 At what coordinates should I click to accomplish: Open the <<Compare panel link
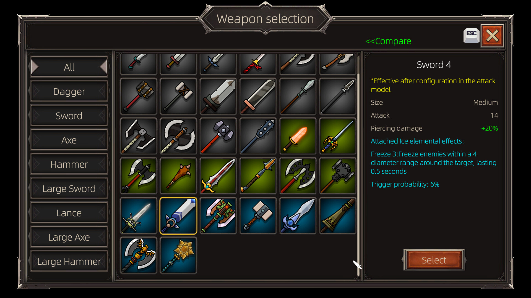(x=388, y=41)
